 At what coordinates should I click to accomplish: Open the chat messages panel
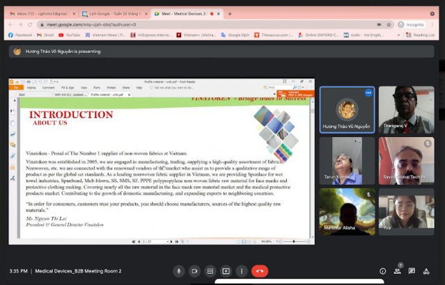click(412, 271)
